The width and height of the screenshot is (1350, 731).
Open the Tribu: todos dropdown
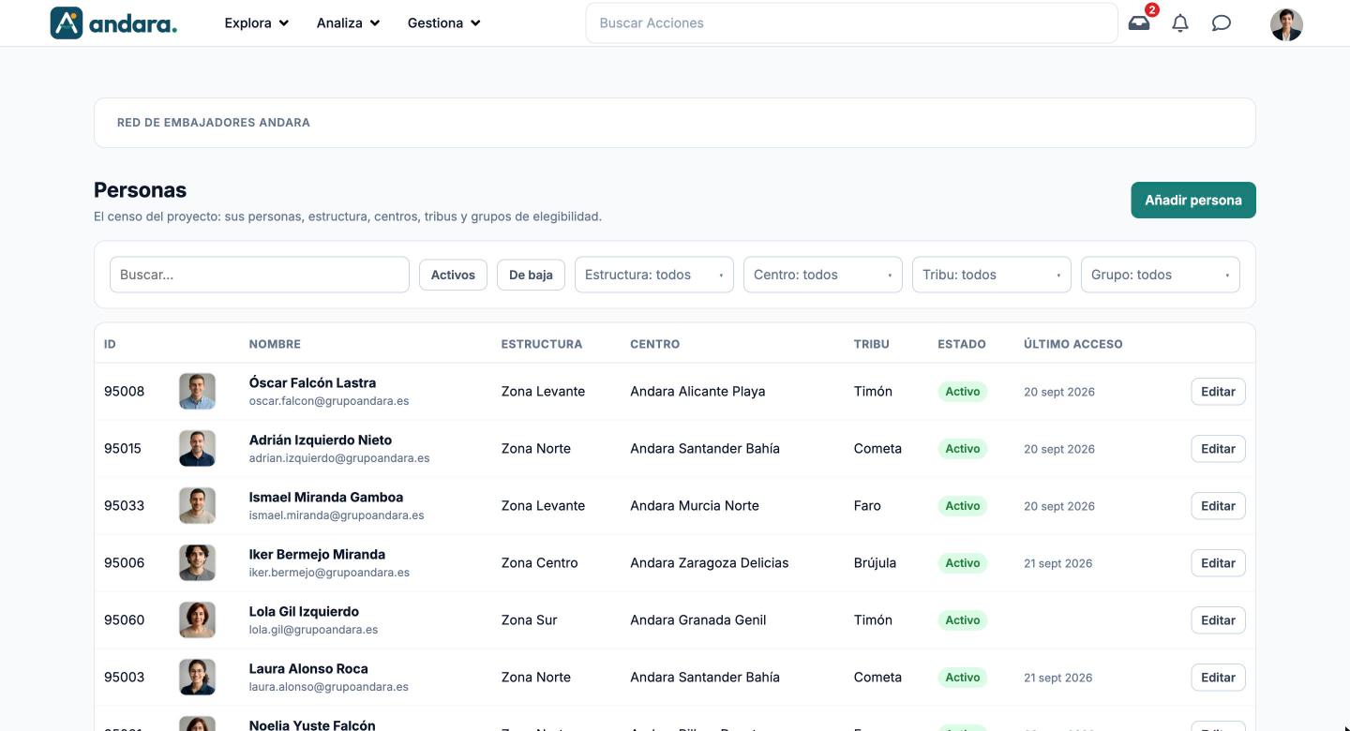992,275
